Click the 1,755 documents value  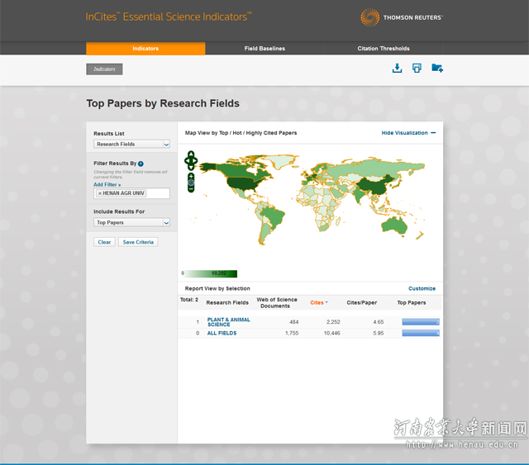coord(292,333)
